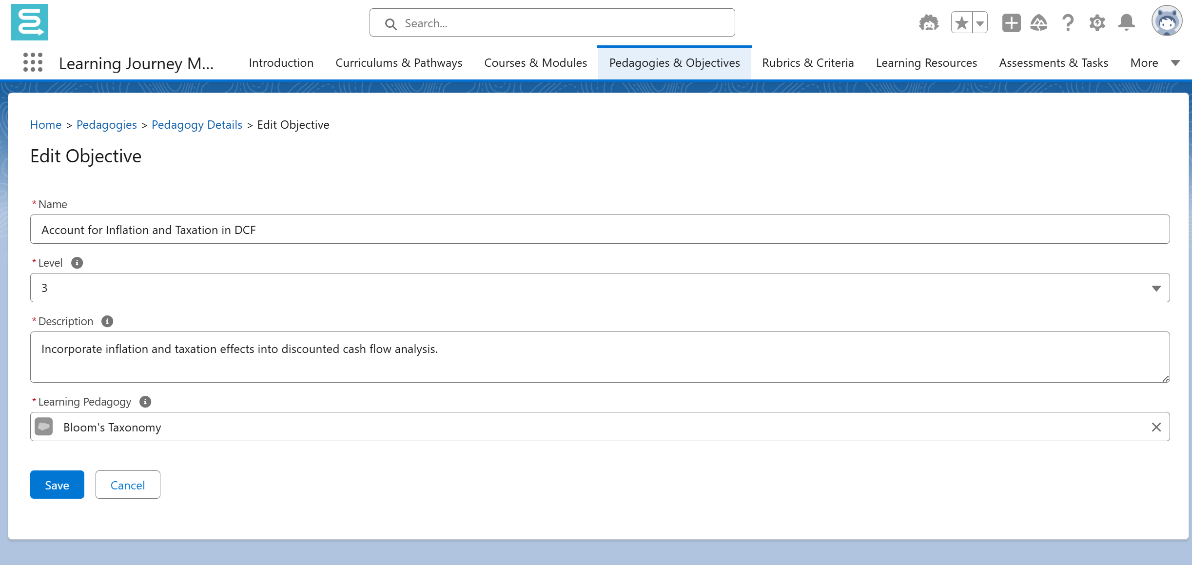Open the Trailhead guidance cloud icon
Viewport: 1192px width, 565px height.
point(1039,23)
